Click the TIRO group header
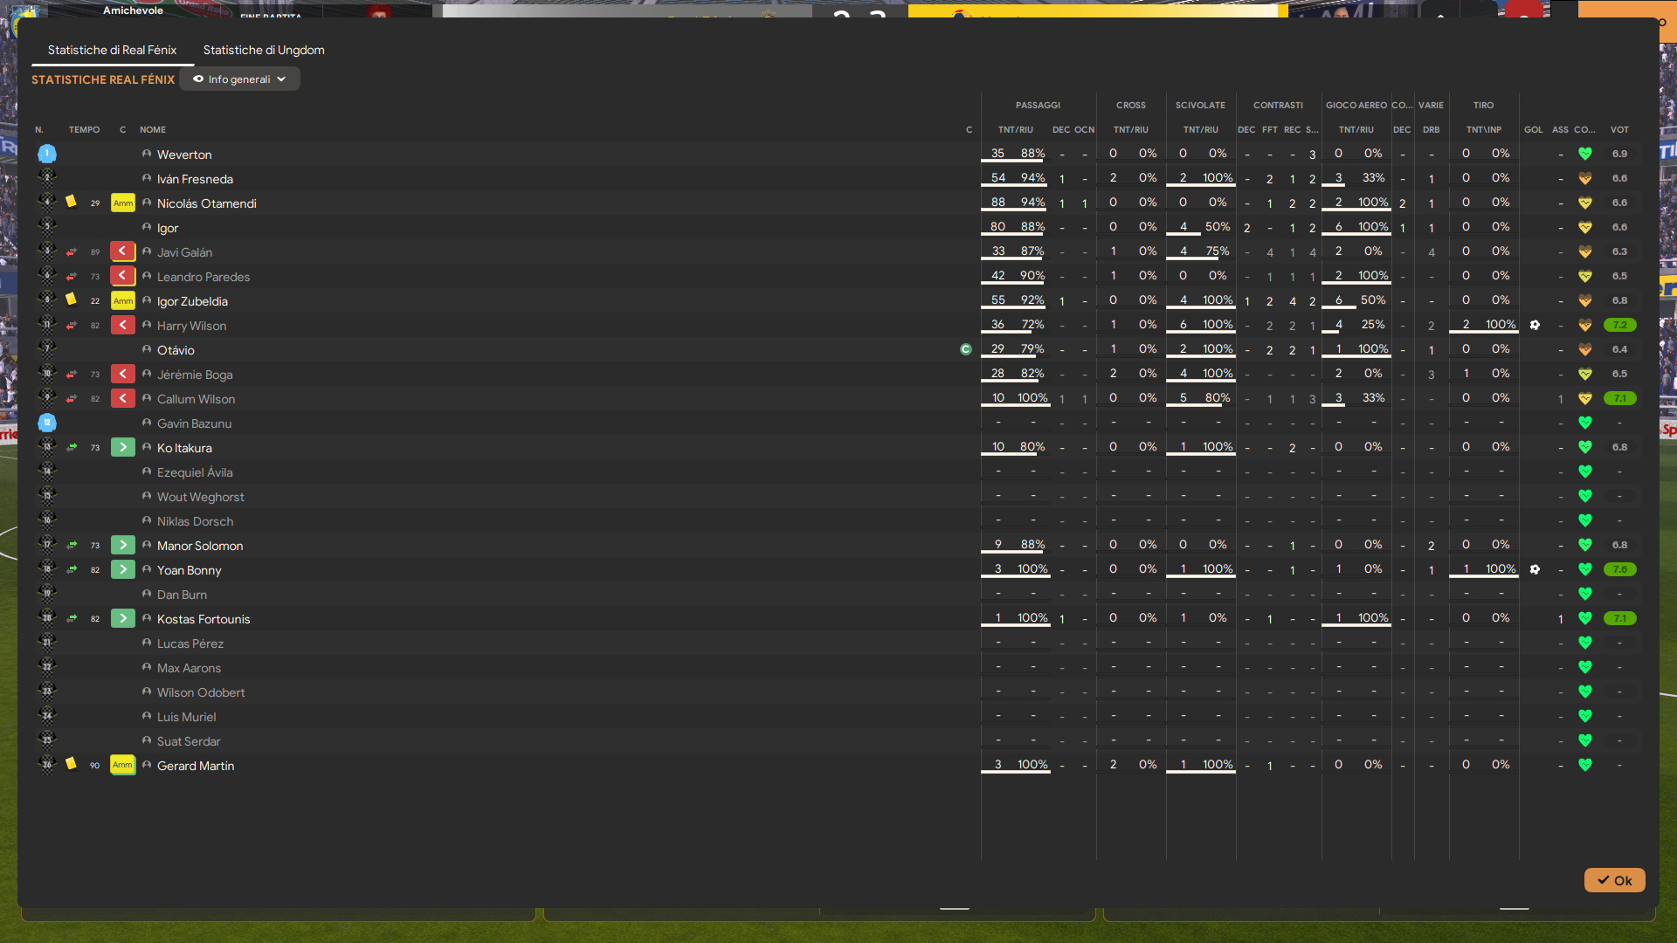This screenshot has height=943, width=1677. [1483, 105]
